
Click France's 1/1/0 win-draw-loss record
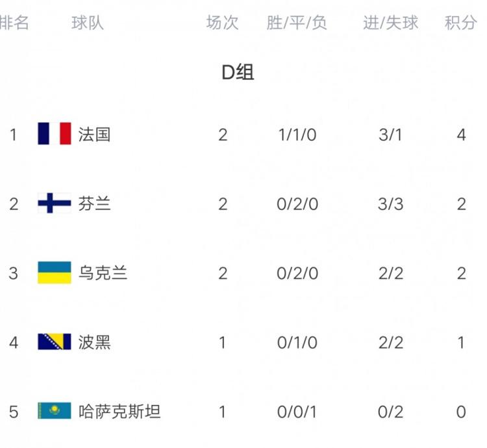(297, 135)
